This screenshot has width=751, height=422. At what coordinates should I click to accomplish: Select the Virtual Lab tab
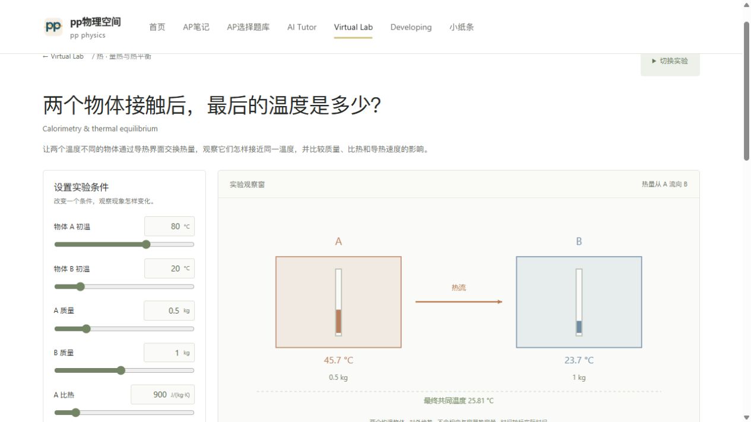click(x=353, y=27)
